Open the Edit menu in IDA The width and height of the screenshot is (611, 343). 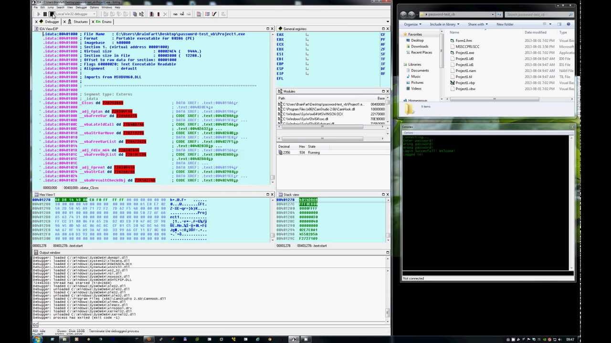click(x=42, y=8)
